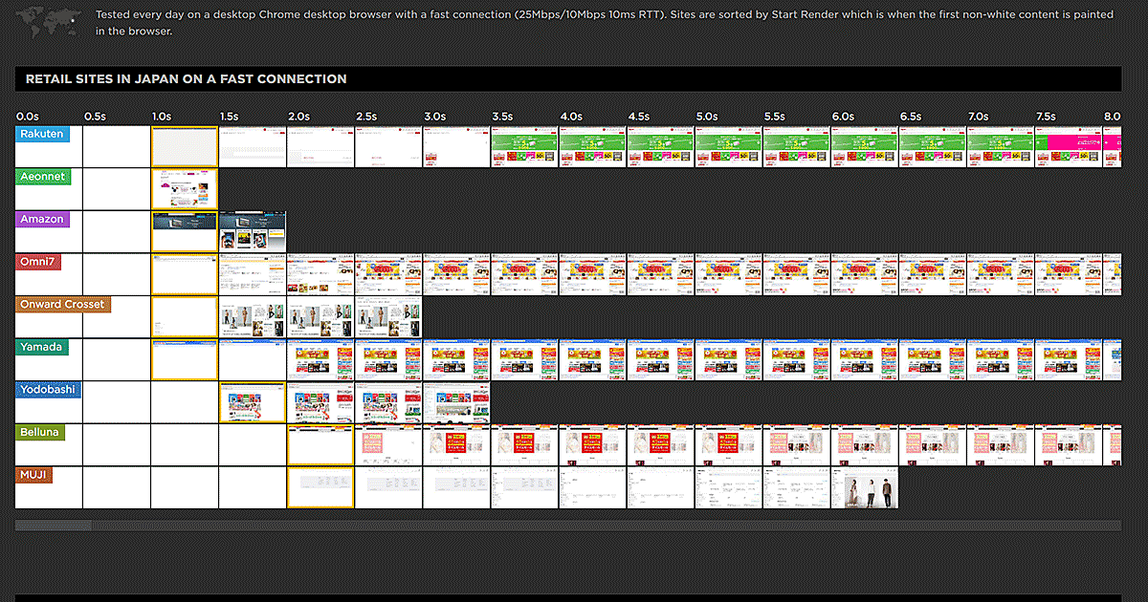Screen dimensions: 1148x602
Task: Open the blue Yodobashi label
Action: [48, 390]
